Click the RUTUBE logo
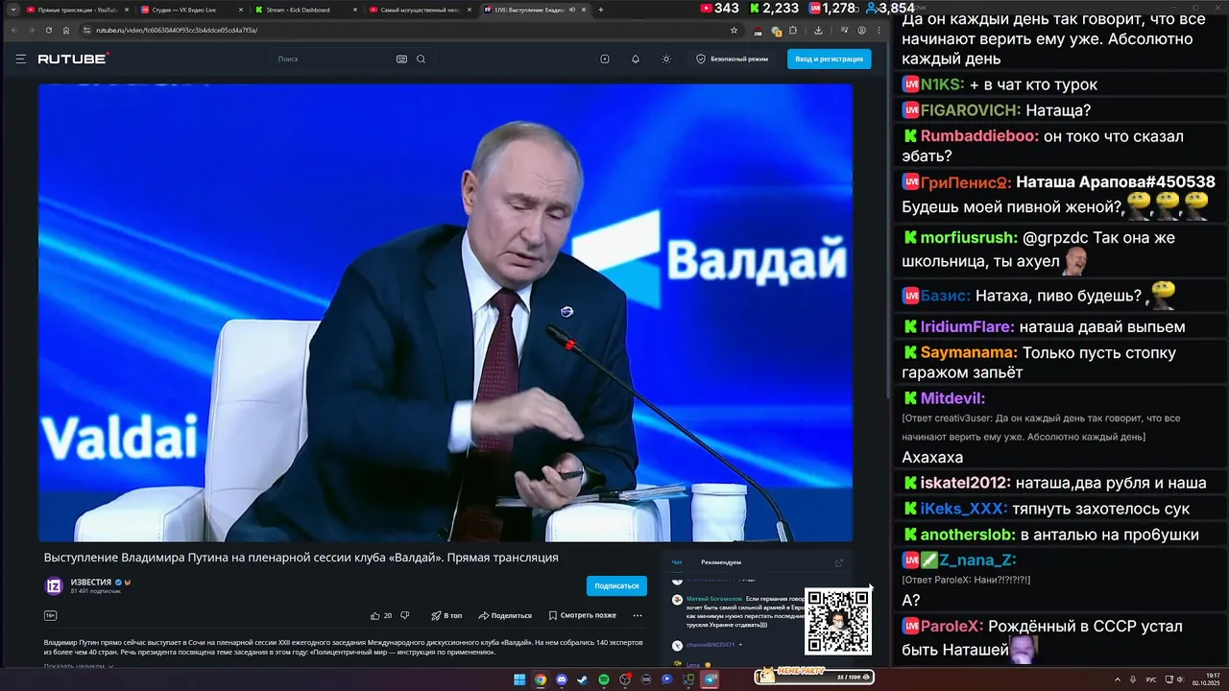The width and height of the screenshot is (1229, 691). click(x=73, y=60)
